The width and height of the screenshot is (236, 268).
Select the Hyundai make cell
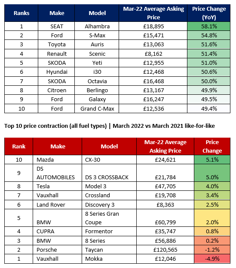[x=56, y=72]
